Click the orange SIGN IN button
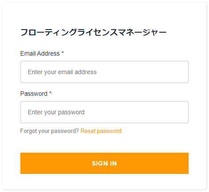Viewport: 209px width, 192px height. 104,163
